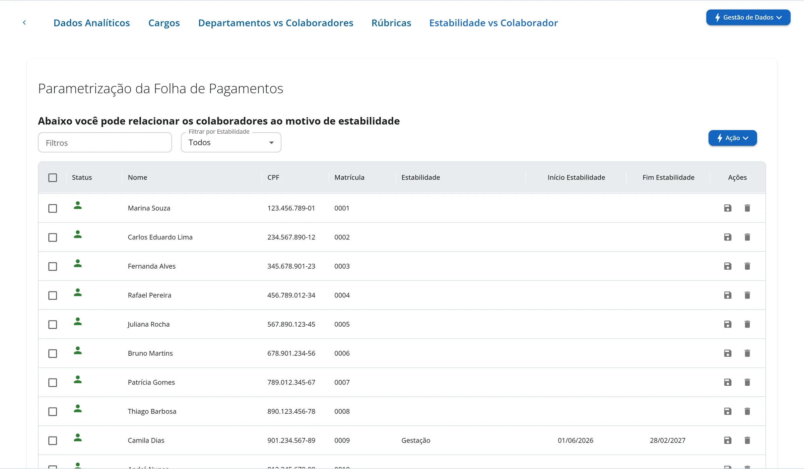Viewport: 804px width, 469px height.
Task: Open the Filtrar por Estabilidade dropdown
Action: 231,142
